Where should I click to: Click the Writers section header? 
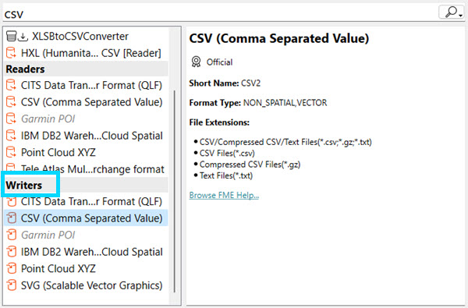click(87, 185)
